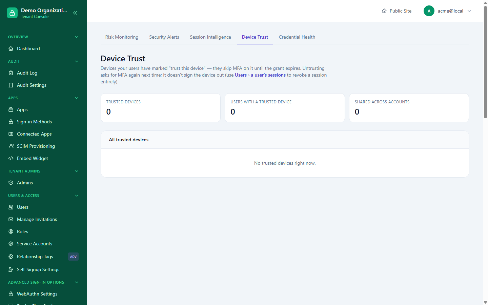Click the SCIM Provisioning users icon
The width and height of the screenshot is (488, 305).
pos(11,146)
